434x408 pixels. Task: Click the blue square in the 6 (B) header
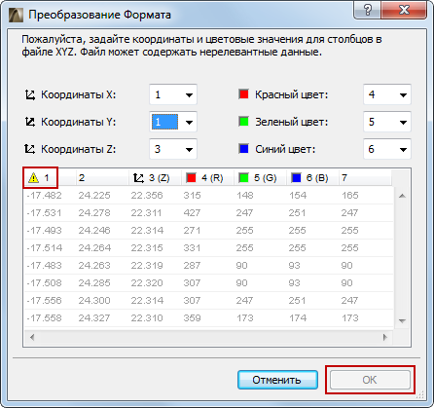point(296,177)
